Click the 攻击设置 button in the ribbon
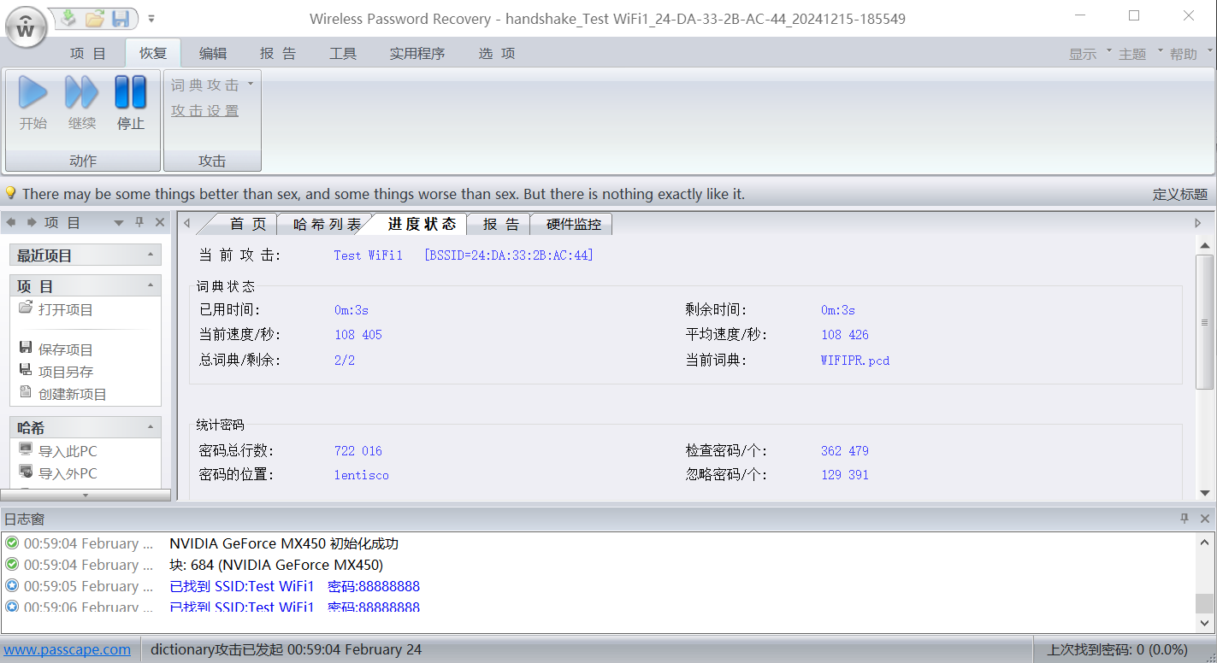 click(x=205, y=109)
